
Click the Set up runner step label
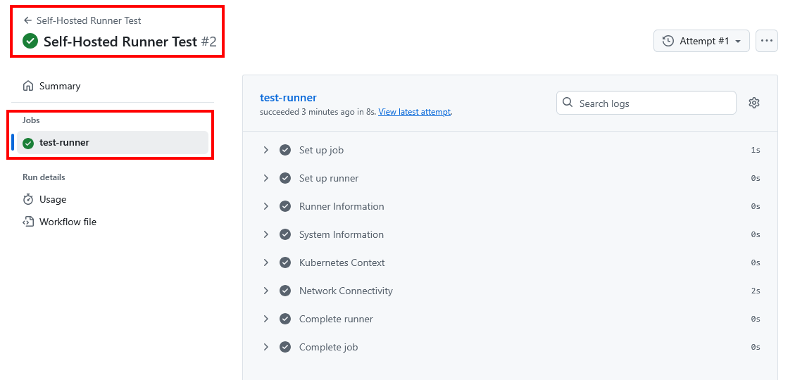click(328, 178)
